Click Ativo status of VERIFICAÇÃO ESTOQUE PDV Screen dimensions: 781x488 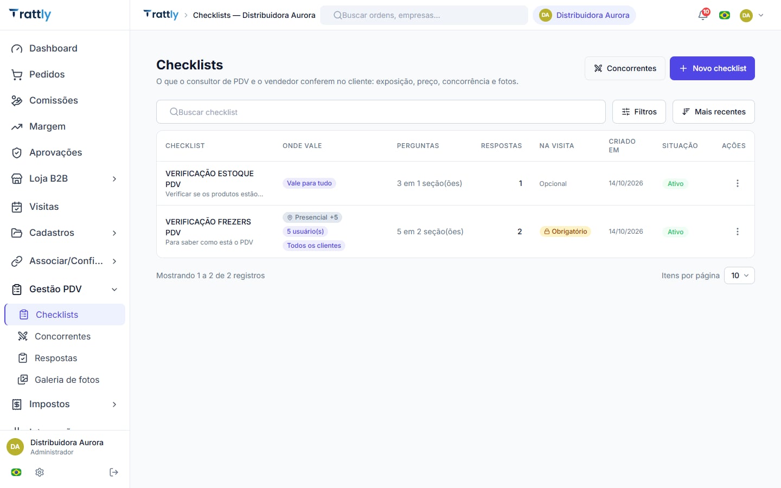675,184
